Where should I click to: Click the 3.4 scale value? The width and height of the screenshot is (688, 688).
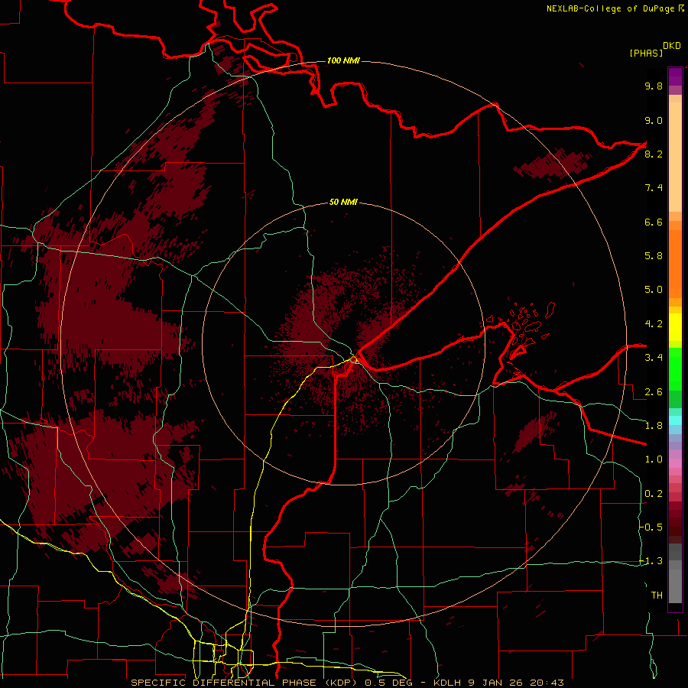tap(654, 358)
